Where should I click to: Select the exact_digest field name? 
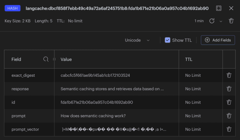pos(23,75)
